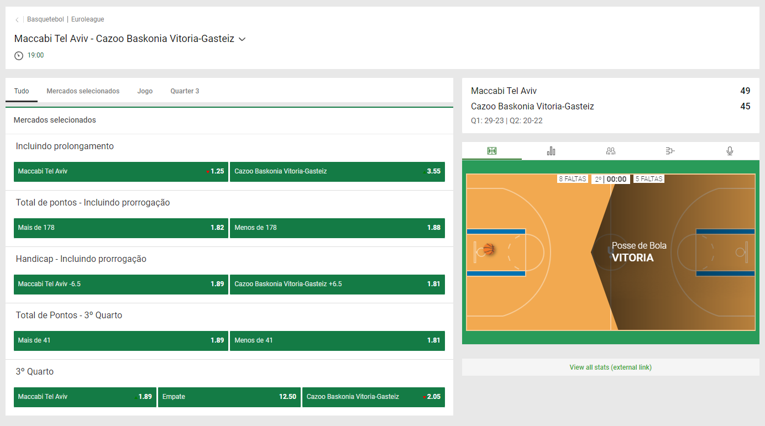Click the back chevron above the breadcrumb
This screenshot has width=765, height=426.
(x=17, y=19)
